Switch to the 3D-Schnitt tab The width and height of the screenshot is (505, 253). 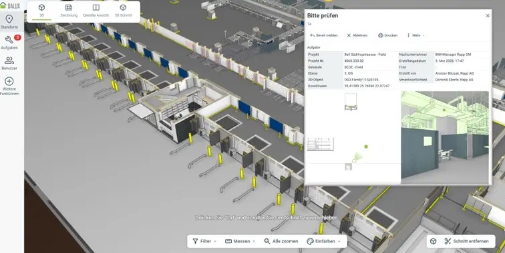(123, 11)
